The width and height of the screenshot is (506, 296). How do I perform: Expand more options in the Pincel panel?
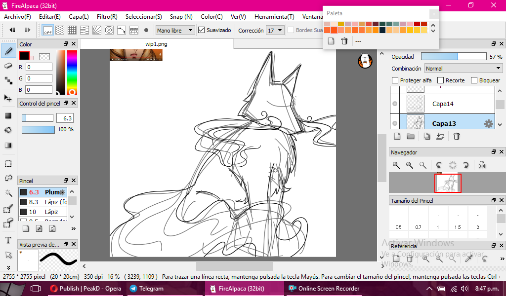pyautogui.click(x=73, y=229)
